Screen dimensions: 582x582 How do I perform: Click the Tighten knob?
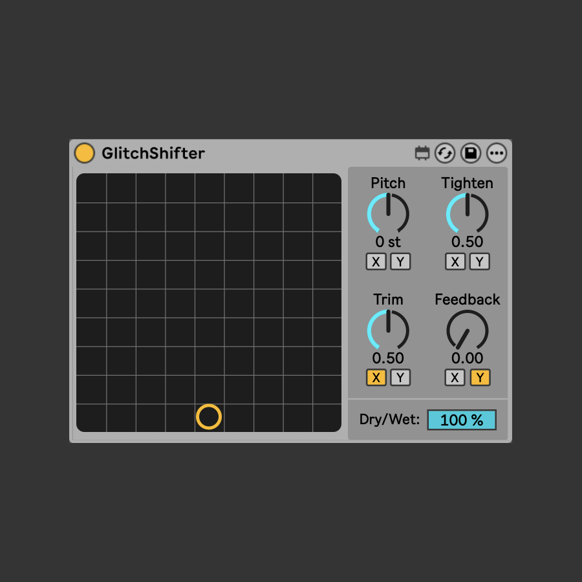click(x=467, y=213)
